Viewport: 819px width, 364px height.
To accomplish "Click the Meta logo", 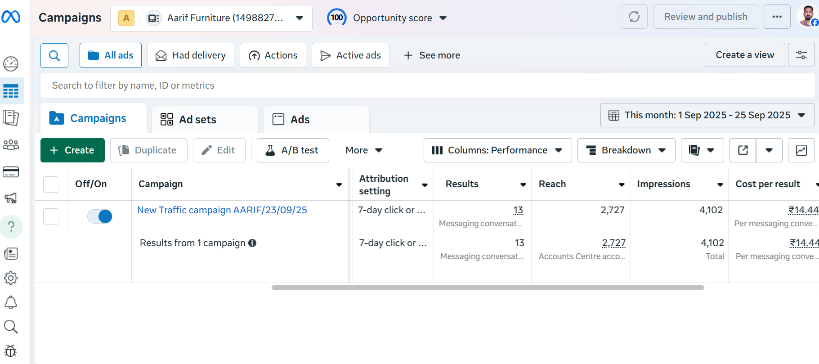I will click(11, 17).
